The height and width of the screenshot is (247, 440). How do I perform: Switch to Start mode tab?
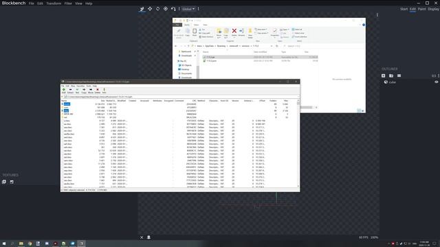[x=404, y=9]
